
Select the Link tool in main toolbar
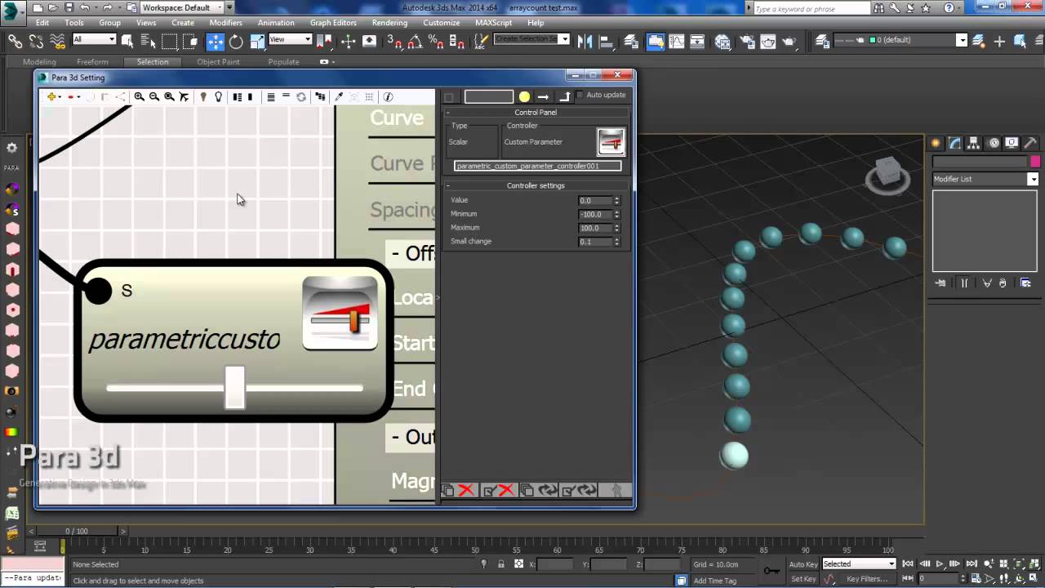point(16,41)
